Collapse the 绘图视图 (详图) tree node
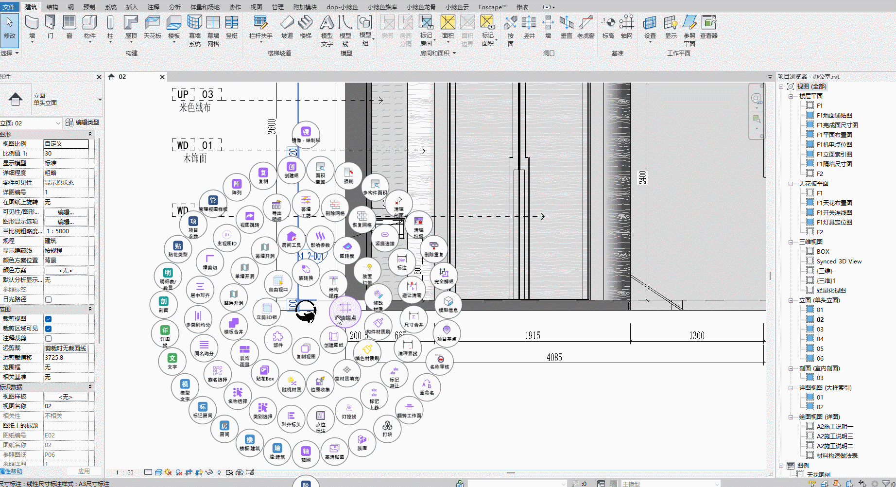Screen dimensions: 896x487 click(791, 417)
